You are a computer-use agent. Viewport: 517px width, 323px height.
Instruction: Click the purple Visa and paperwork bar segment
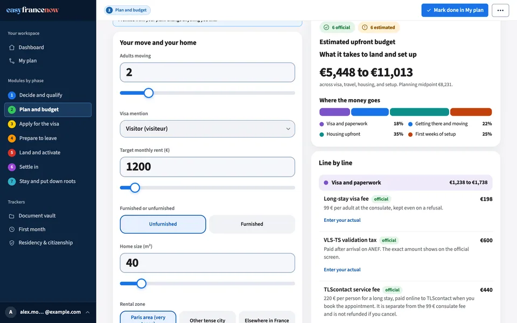[x=334, y=112]
